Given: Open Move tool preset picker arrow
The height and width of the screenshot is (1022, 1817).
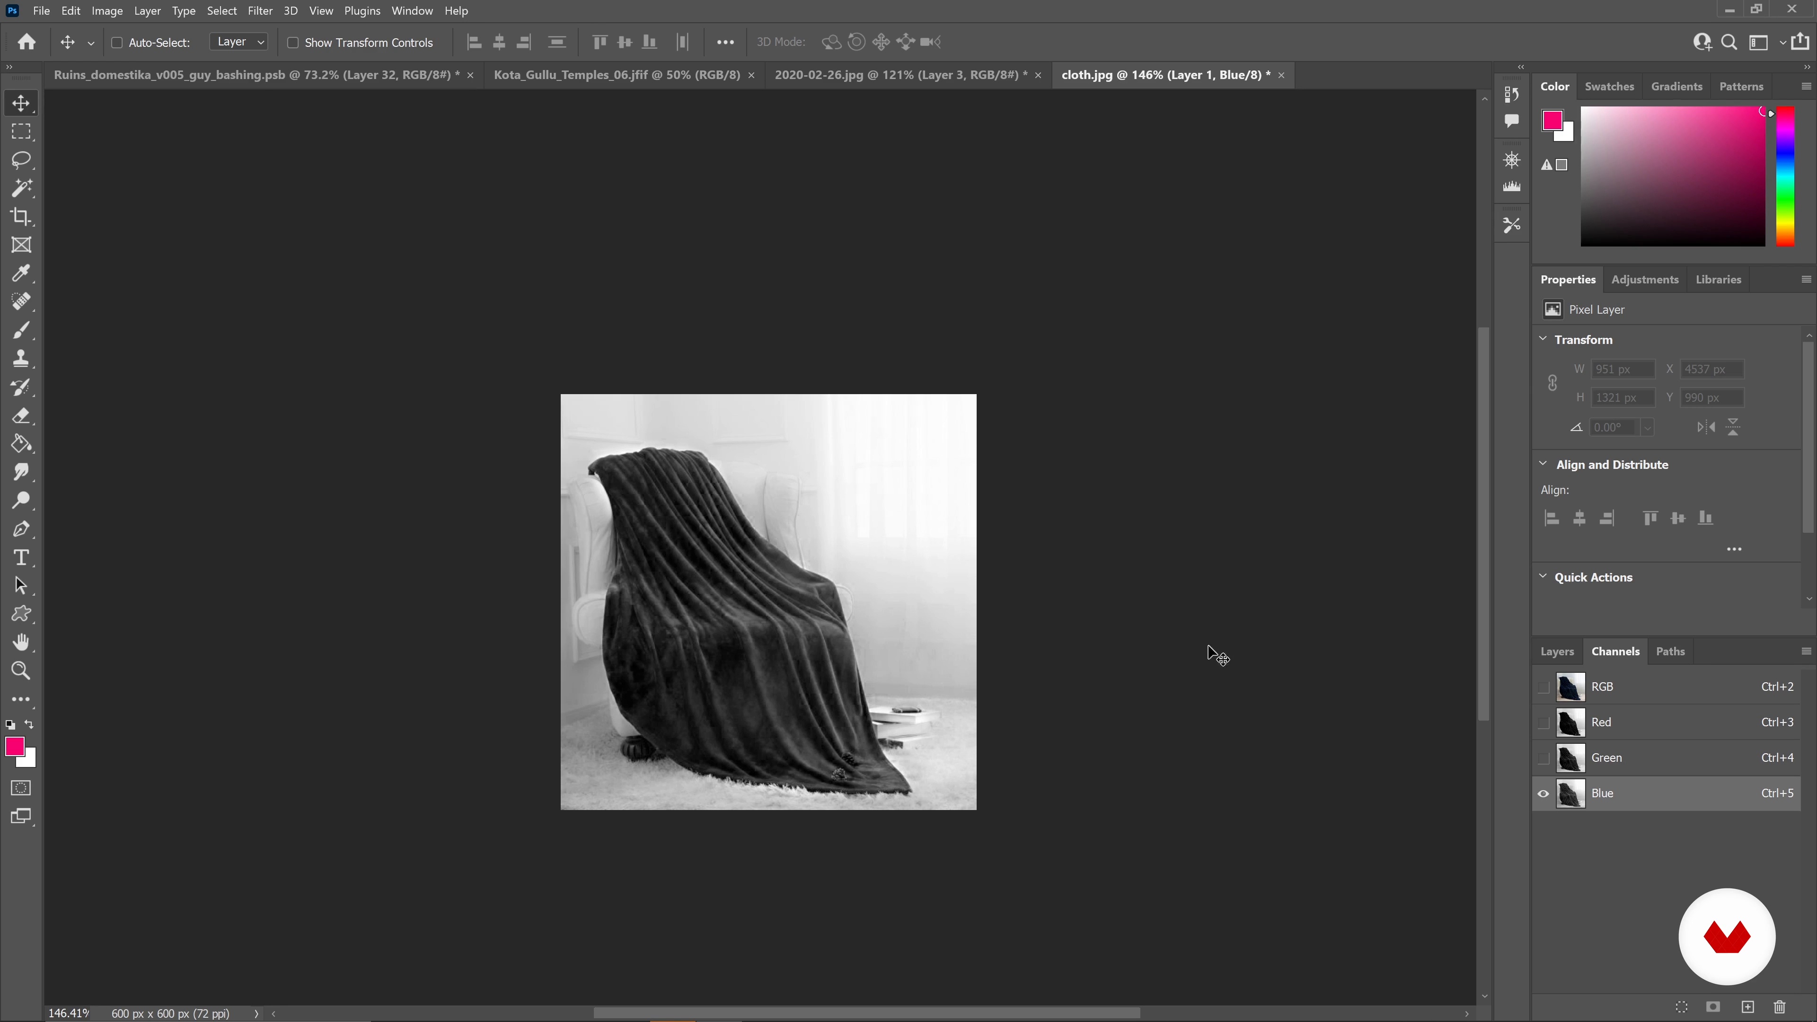Looking at the screenshot, I should [x=91, y=43].
